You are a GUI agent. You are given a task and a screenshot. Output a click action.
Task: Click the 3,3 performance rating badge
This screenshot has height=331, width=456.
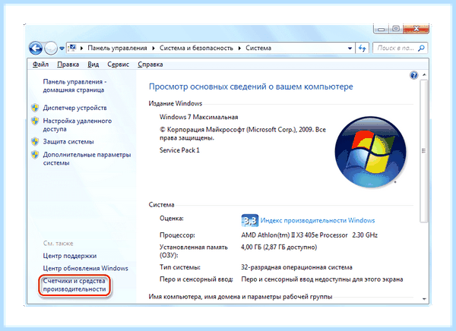pos(249,221)
